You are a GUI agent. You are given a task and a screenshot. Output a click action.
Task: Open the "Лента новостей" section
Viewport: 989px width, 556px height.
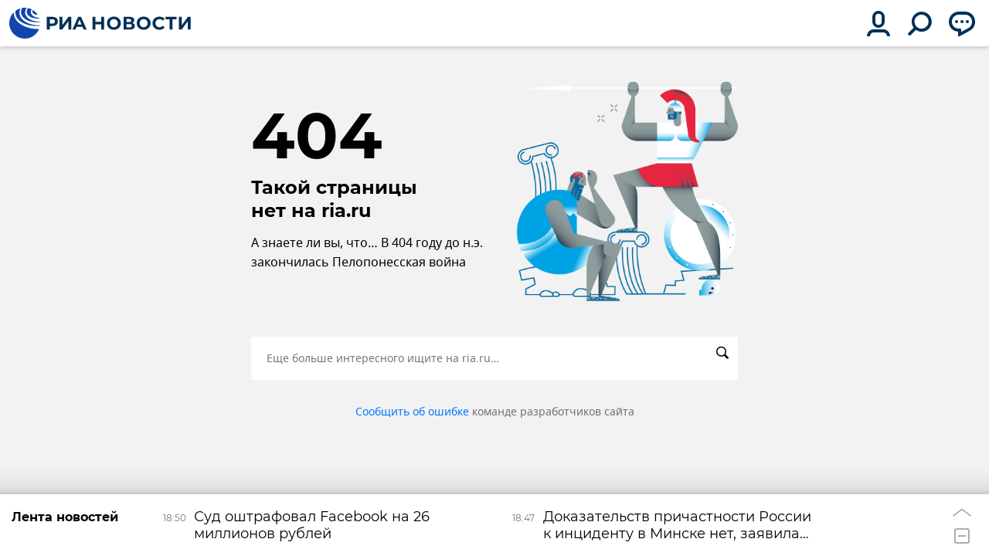coord(65,517)
